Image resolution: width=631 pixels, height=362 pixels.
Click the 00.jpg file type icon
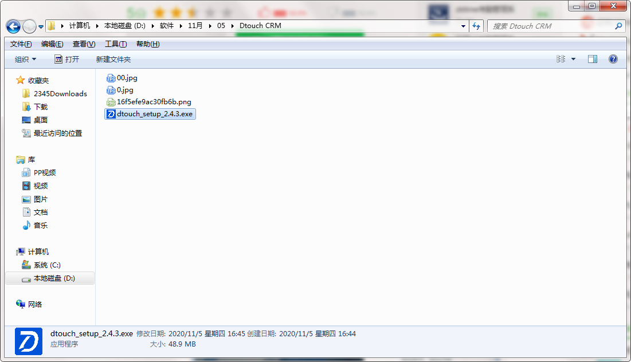[111, 78]
